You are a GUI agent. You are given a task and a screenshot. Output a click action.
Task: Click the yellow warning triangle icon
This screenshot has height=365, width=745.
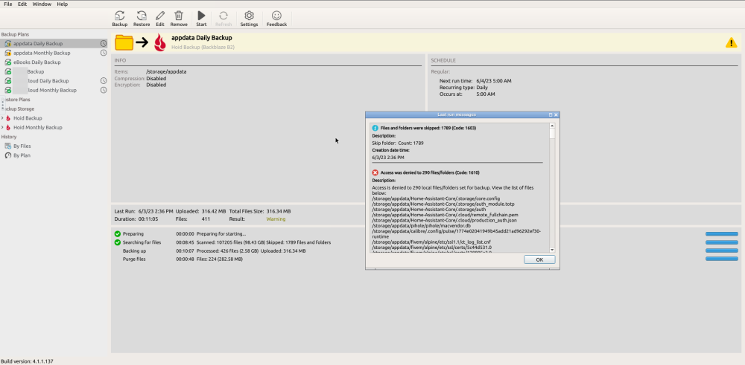click(x=732, y=42)
